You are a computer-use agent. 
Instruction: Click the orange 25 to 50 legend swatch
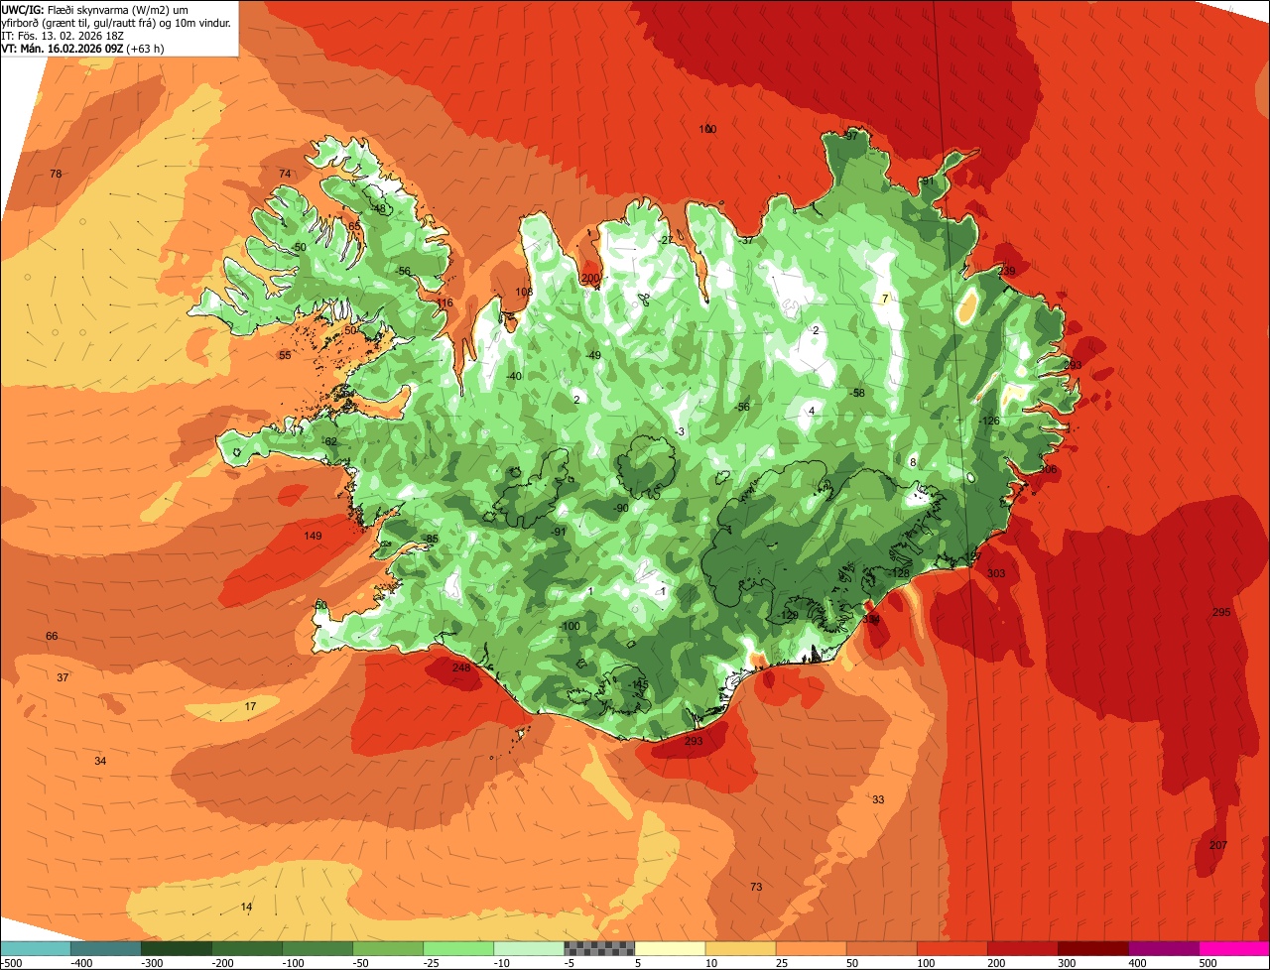point(811,948)
